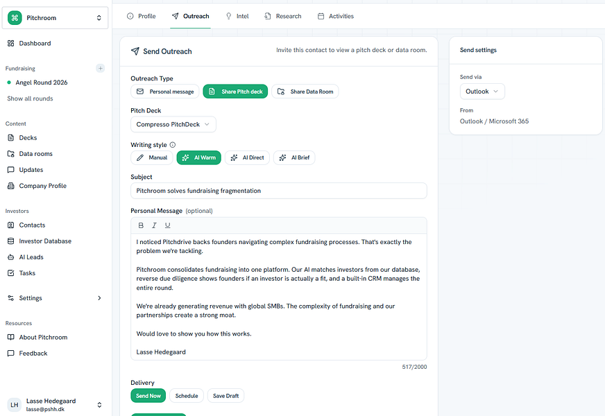Click the Updates speech bubble icon

(11, 170)
